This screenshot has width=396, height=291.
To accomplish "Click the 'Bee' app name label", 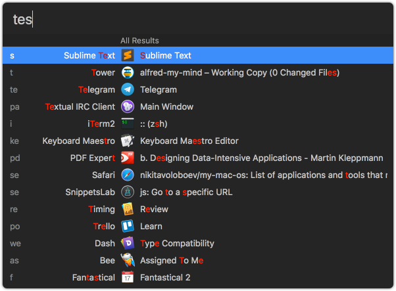I will [x=107, y=261].
